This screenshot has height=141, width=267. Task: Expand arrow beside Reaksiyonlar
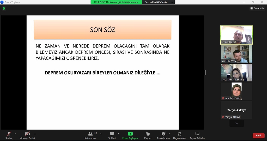click(x=169, y=134)
